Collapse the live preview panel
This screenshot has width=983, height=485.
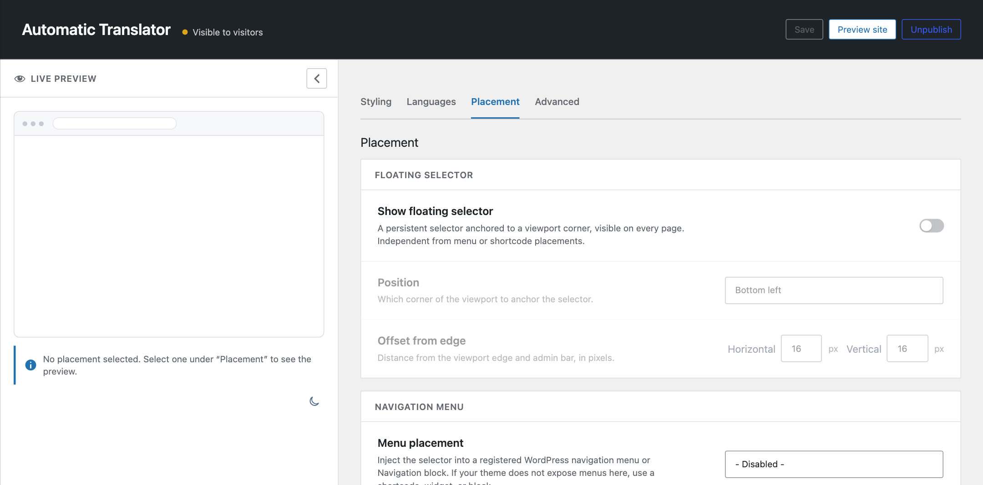(317, 79)
